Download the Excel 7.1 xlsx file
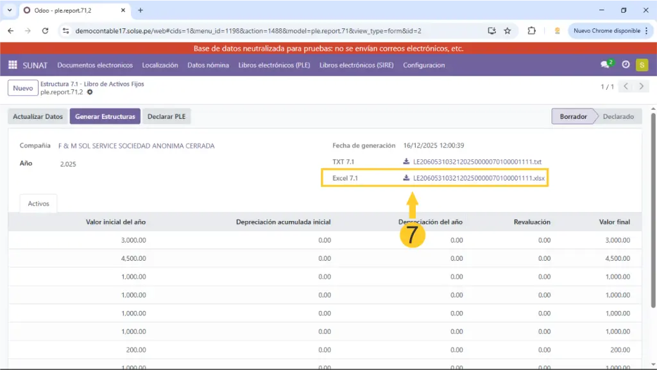The image size is (657, 370). pyautogui.click(x=477, y=178)
